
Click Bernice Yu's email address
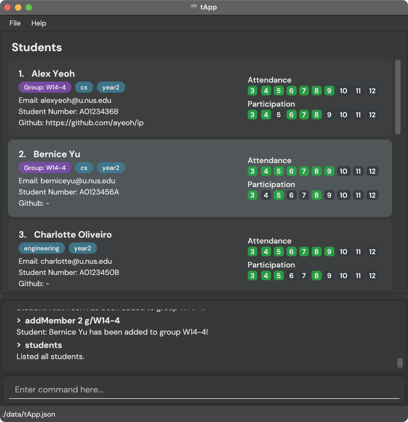(x=78, y=181)
